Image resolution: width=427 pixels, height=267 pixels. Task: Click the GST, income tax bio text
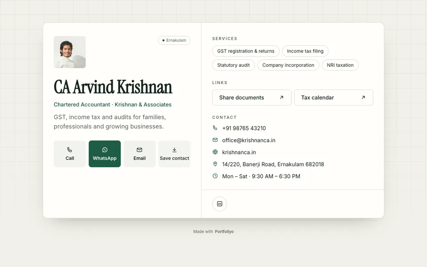coord(110,122)
